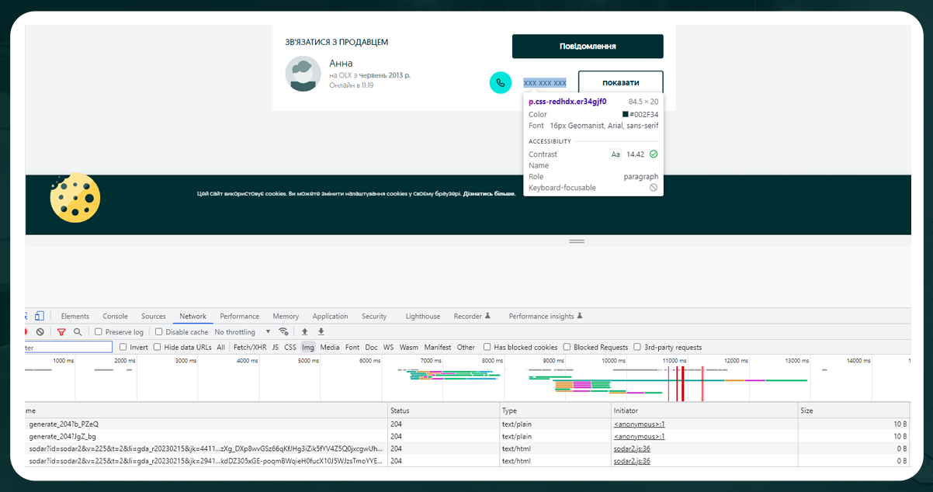
Task: Enable the Preserve log checkbox
Action: pyautogui.click(x=98, y=331)
